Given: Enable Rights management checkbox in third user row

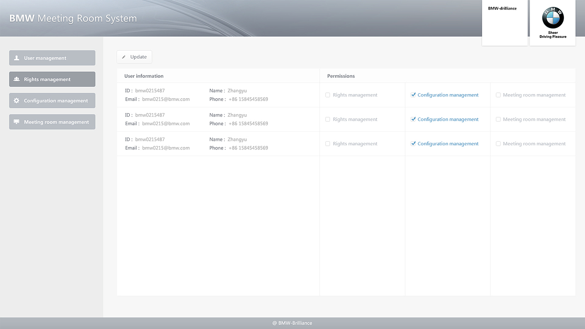Looking at the screenshot, I should [x=328, y=143].
